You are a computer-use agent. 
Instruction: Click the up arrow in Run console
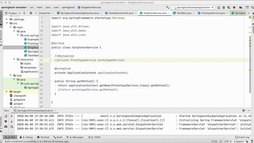12,116
